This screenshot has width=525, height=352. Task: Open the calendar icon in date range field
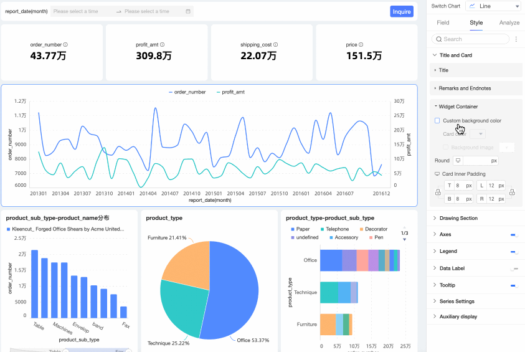[x=188, y=11]
